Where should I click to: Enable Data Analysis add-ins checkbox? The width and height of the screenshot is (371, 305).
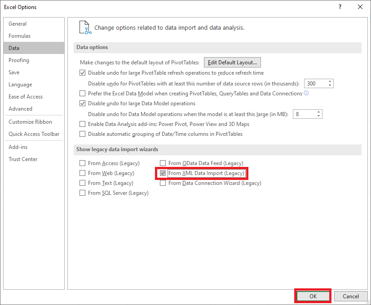[82, 124]
